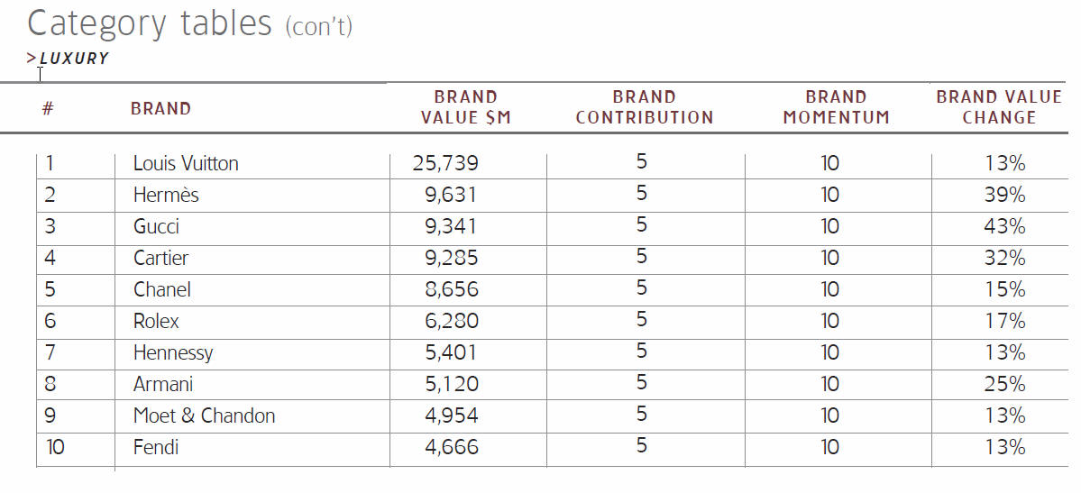This screenshot has height=493, width=1081.
Task: Click Hennessy in the table
Action: coord(173,353)
